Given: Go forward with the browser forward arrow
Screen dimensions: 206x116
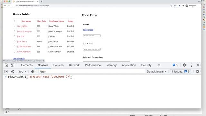Looking at the screenshot, I should [x=9, y=6].
